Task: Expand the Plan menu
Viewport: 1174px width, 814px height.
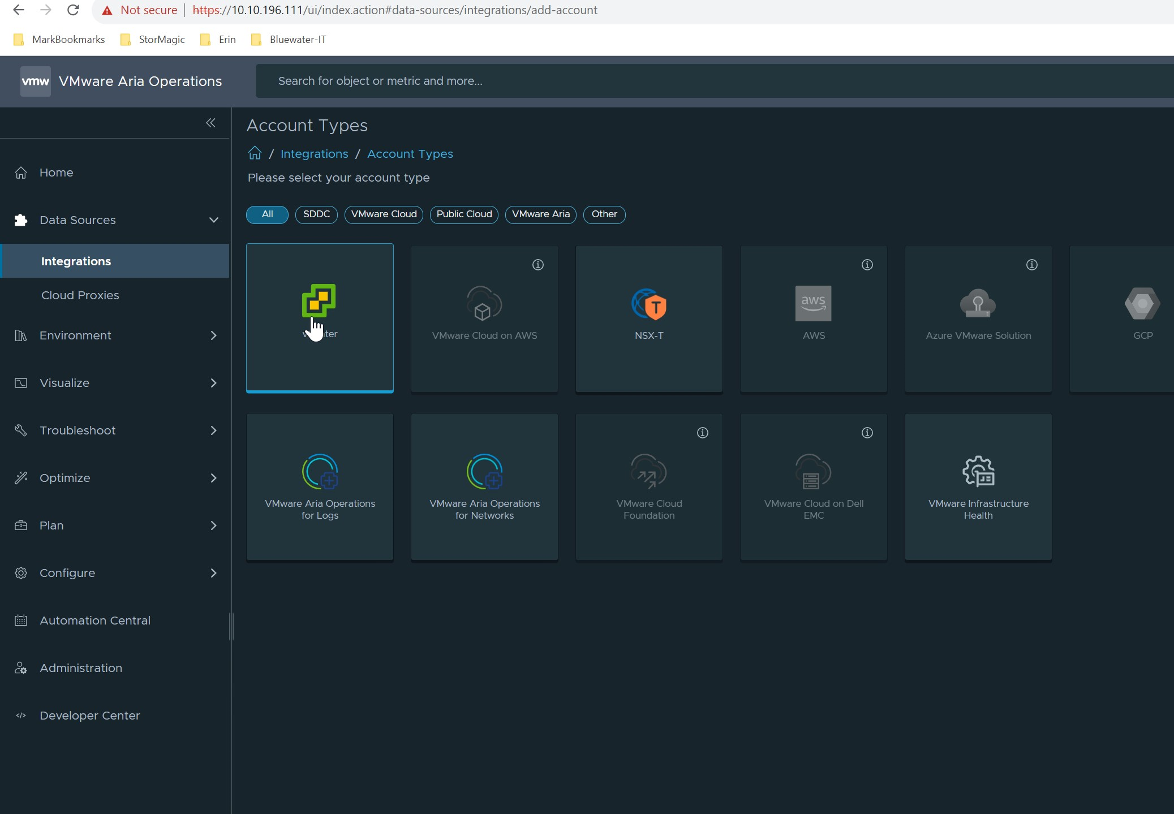Action: (x=213, y=526)
